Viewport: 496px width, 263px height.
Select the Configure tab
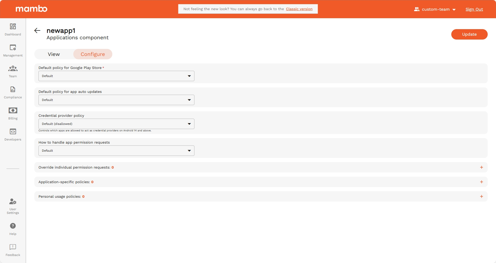[93, 54]
